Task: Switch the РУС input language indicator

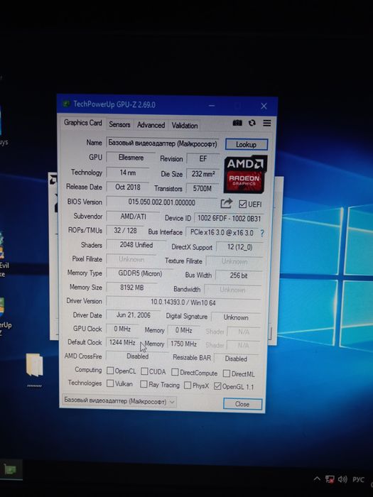Action: (x=358, y=479)
